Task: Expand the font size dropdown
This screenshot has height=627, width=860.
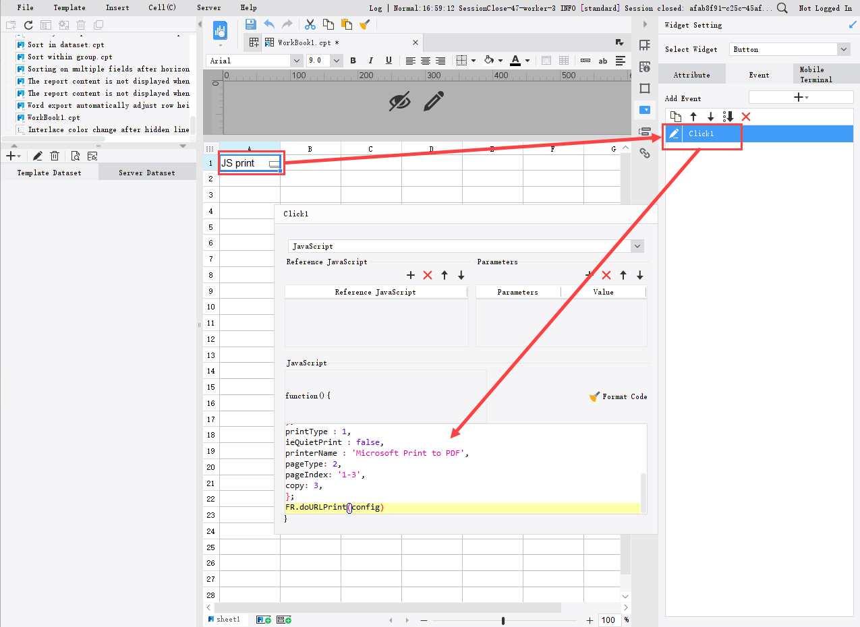Action: tap(336, 60)
